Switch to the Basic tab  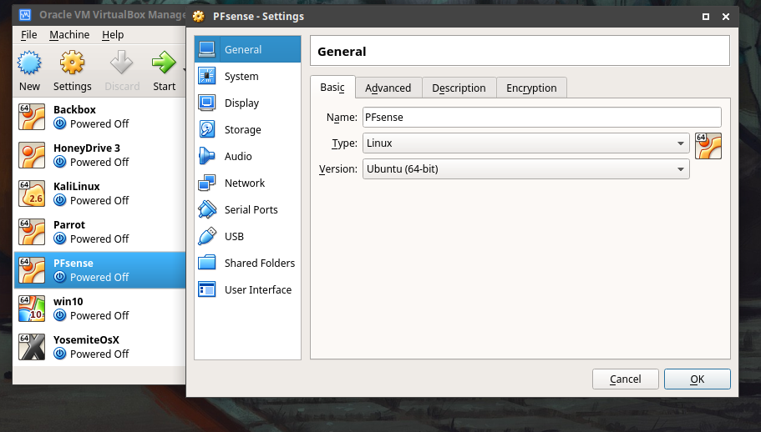point(332,88)
